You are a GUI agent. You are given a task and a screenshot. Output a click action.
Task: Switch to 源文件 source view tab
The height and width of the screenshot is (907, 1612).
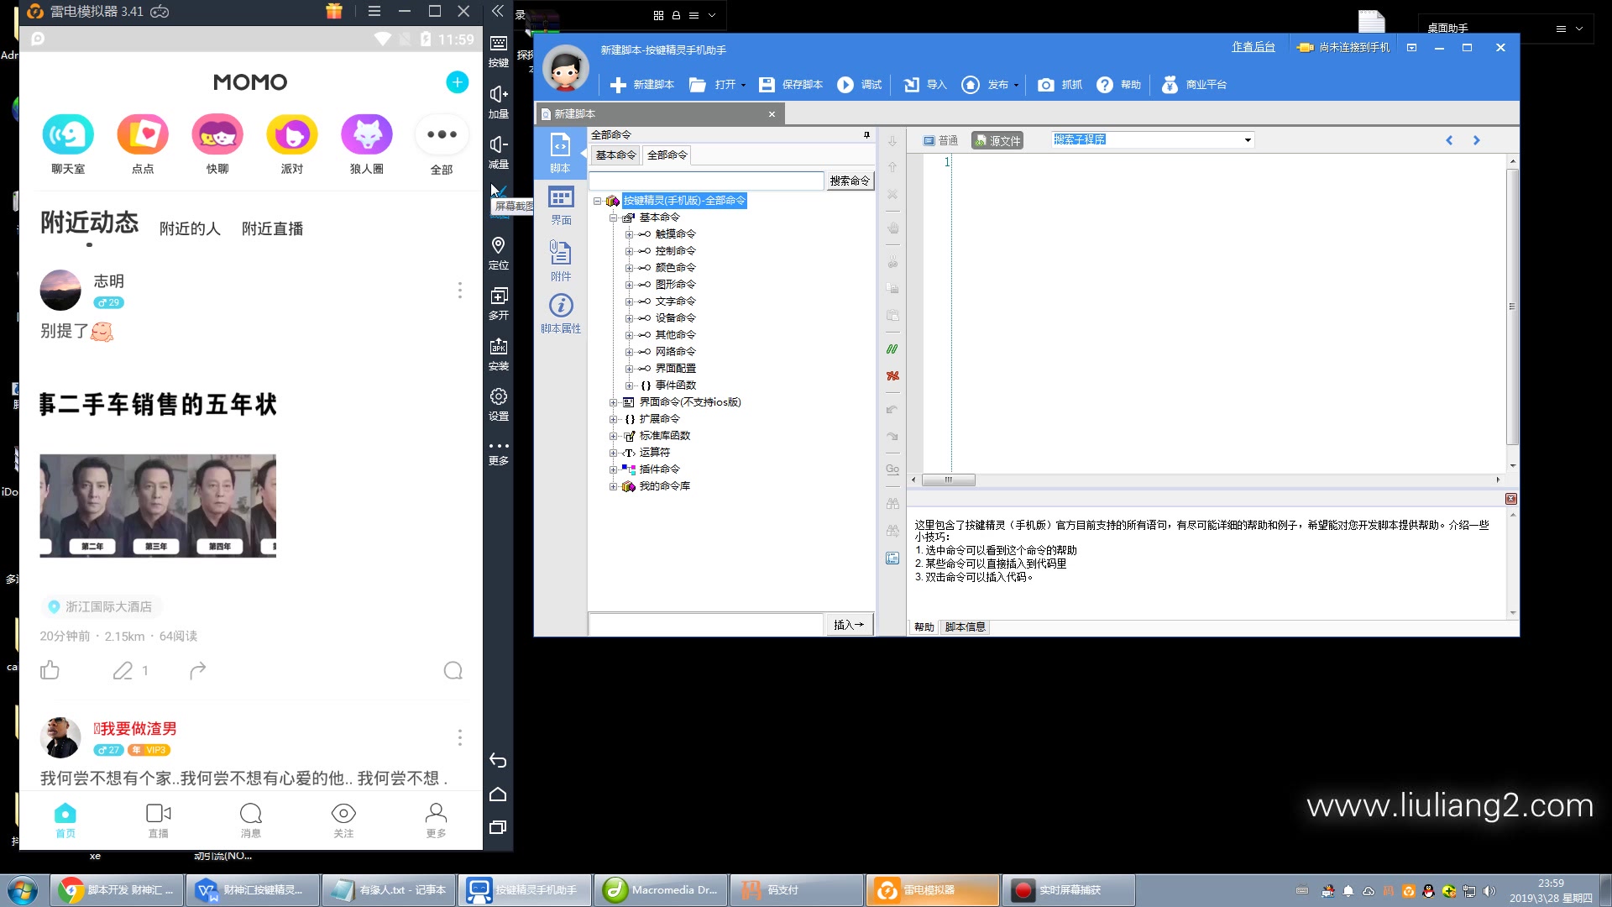click(997, 141)
